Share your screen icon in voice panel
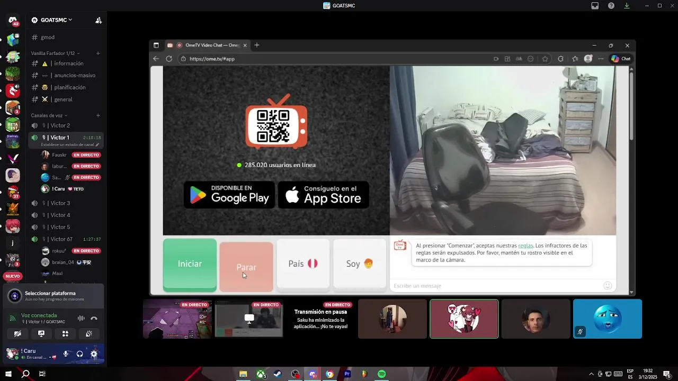Screen dimensions: 678x381 coord(41,334)
